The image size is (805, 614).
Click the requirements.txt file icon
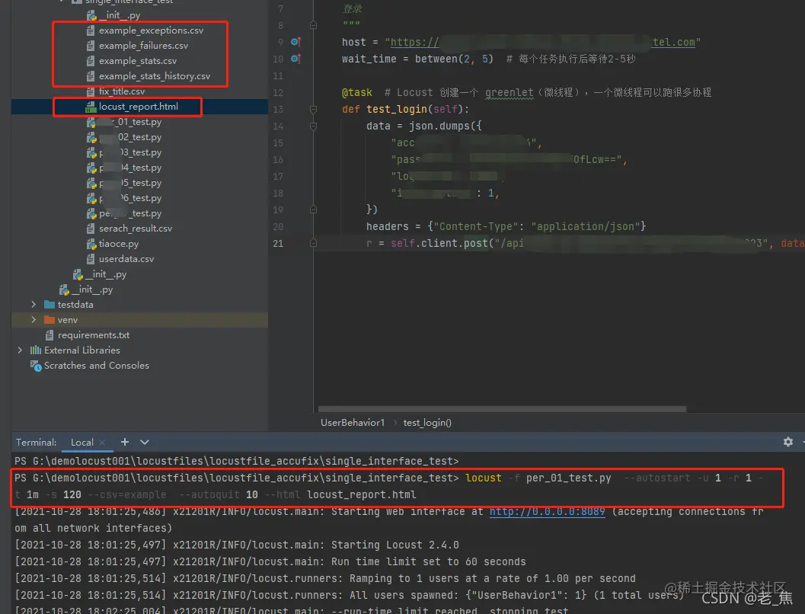[x=50, y=335]
